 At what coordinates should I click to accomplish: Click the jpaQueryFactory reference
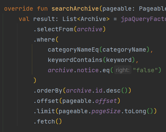143,19
